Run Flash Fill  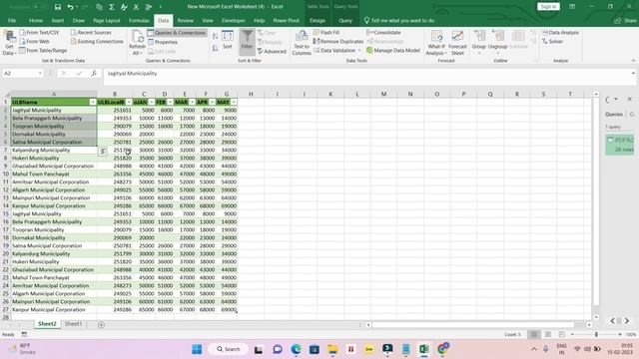click(326, 32)
